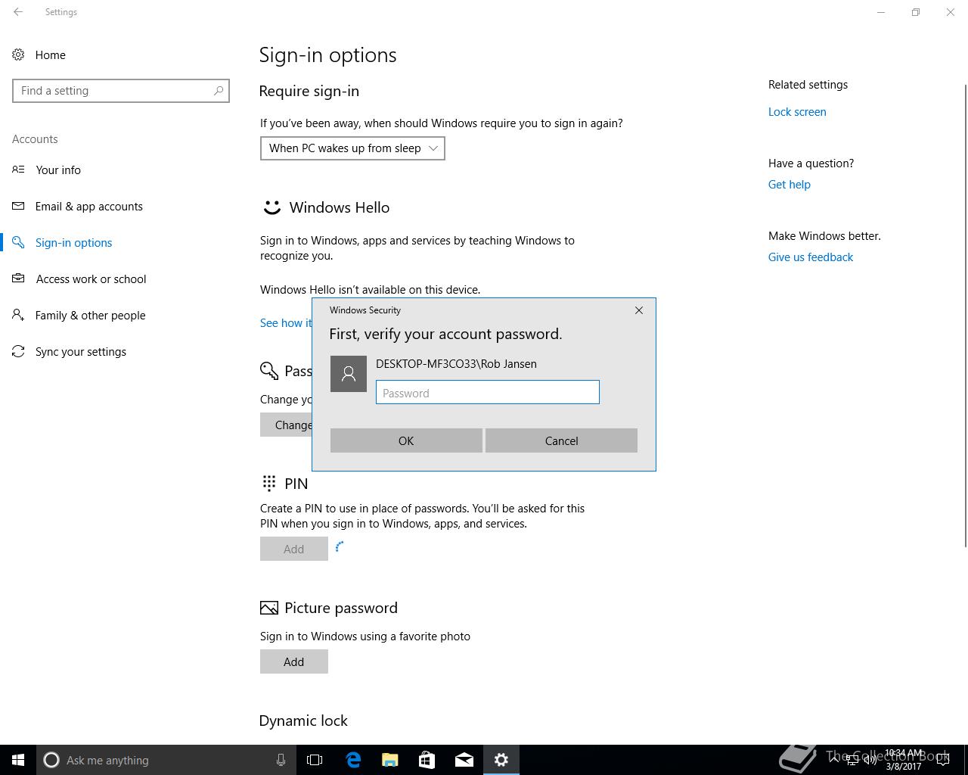968x775 pixels.
Task: Open the Windows Start menu
Action: tap(18, 760)
